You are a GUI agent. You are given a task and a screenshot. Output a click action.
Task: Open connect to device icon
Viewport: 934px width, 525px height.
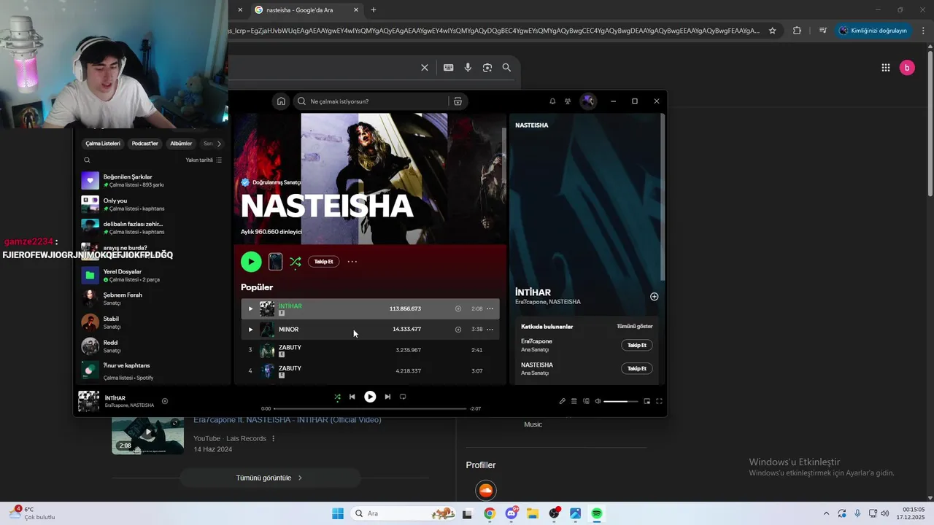point(586,401)
